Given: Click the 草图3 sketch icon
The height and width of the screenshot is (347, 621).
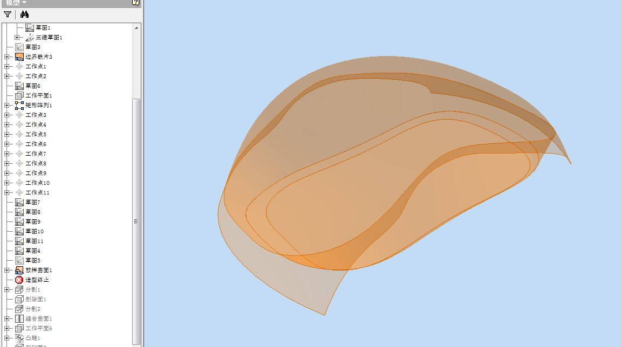Looking at the screenshot, I should [19, 47].
